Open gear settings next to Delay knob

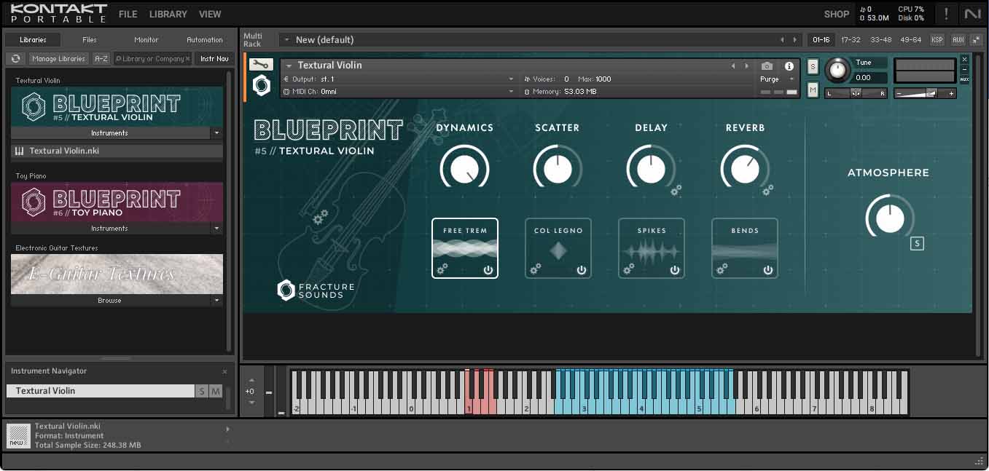(676, 190)
